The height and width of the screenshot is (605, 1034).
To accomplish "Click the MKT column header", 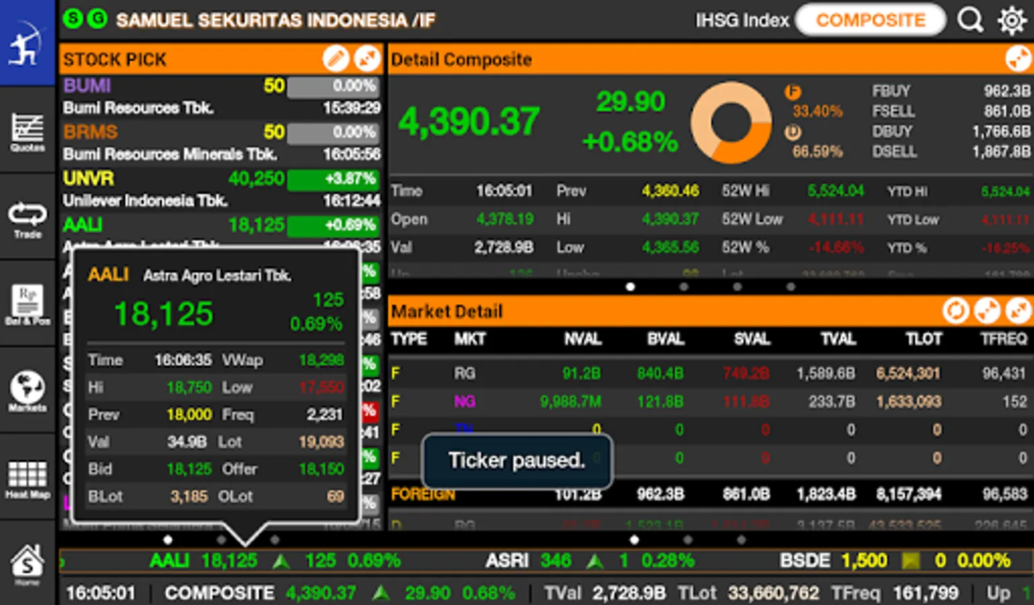I will click(470, 339).
